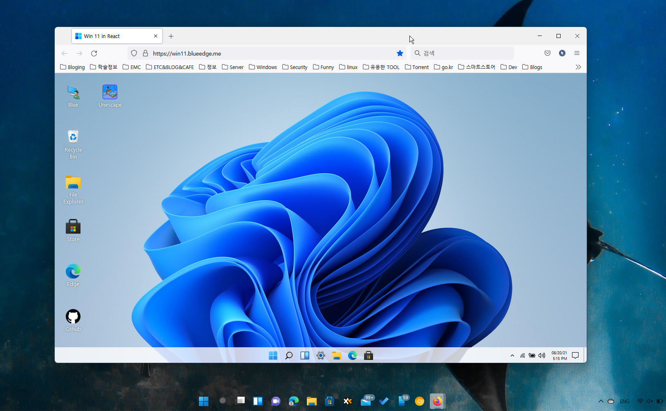Image resolution: width=666 pixels, height=411 pixels.
Task: Open Settings gear in web taskbar
Action: [x=321, y=355]
